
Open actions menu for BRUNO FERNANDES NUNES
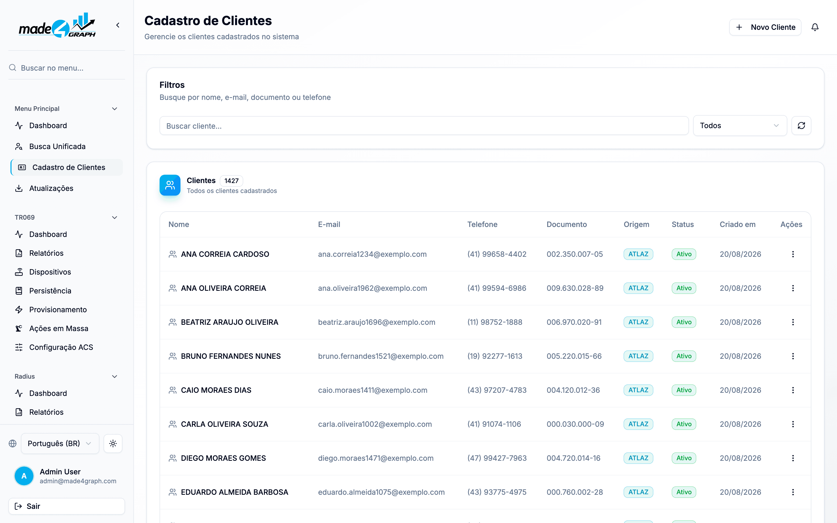tap(793, 356)
